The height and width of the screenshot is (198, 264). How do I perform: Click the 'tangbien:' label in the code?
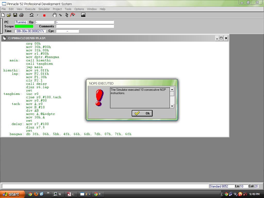tap(13, 94)
